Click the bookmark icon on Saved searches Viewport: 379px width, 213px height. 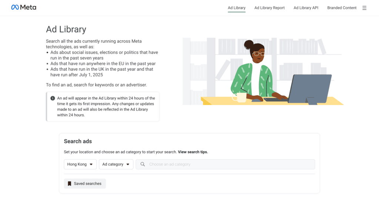[70, 183]
